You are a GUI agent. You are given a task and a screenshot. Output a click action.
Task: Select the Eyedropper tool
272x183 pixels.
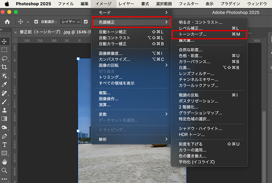coord(4,84)
